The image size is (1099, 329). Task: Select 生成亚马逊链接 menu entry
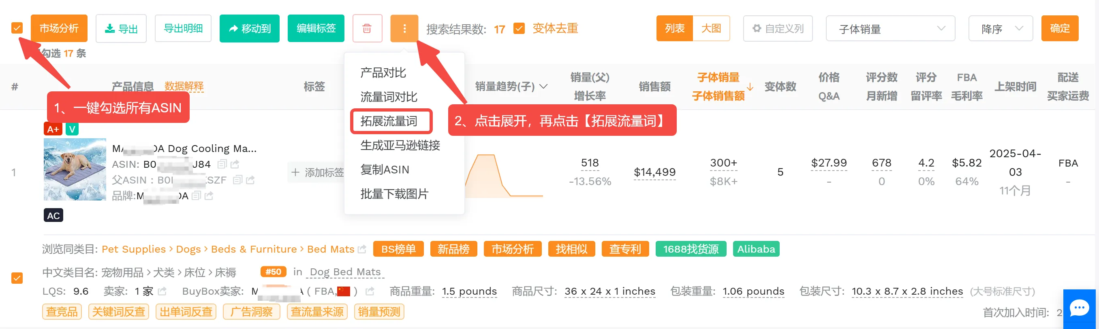coord(400,146)
